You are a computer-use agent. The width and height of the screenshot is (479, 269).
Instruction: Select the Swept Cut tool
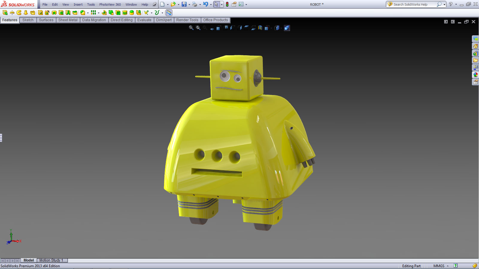click(61, 13)
